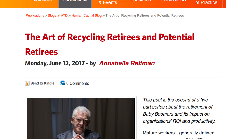
Task: Click the italic two-part series intro paragraph
Action: (x=179, y=110)
